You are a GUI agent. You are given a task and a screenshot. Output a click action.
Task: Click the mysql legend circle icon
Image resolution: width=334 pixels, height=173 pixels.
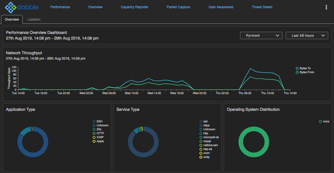point(201,141)
